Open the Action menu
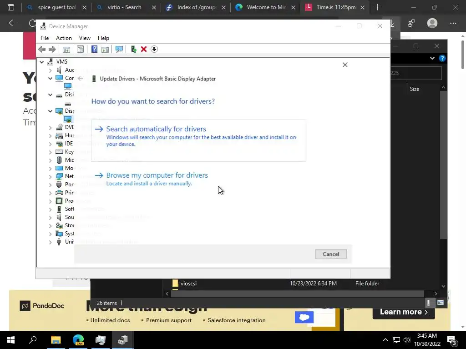 (64, 38)
